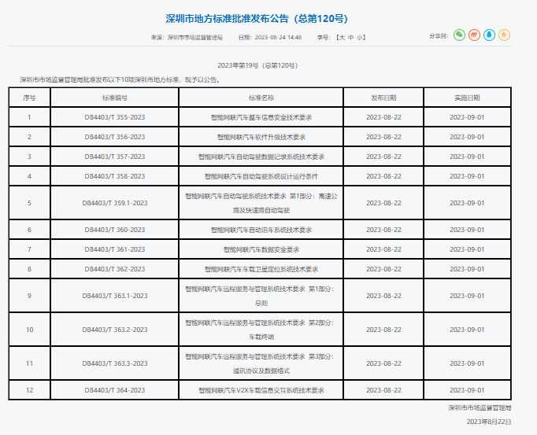
Task: Select DB4403/T 364-2023 in last row
Action: pyautogui.click(x=114, y=390)
